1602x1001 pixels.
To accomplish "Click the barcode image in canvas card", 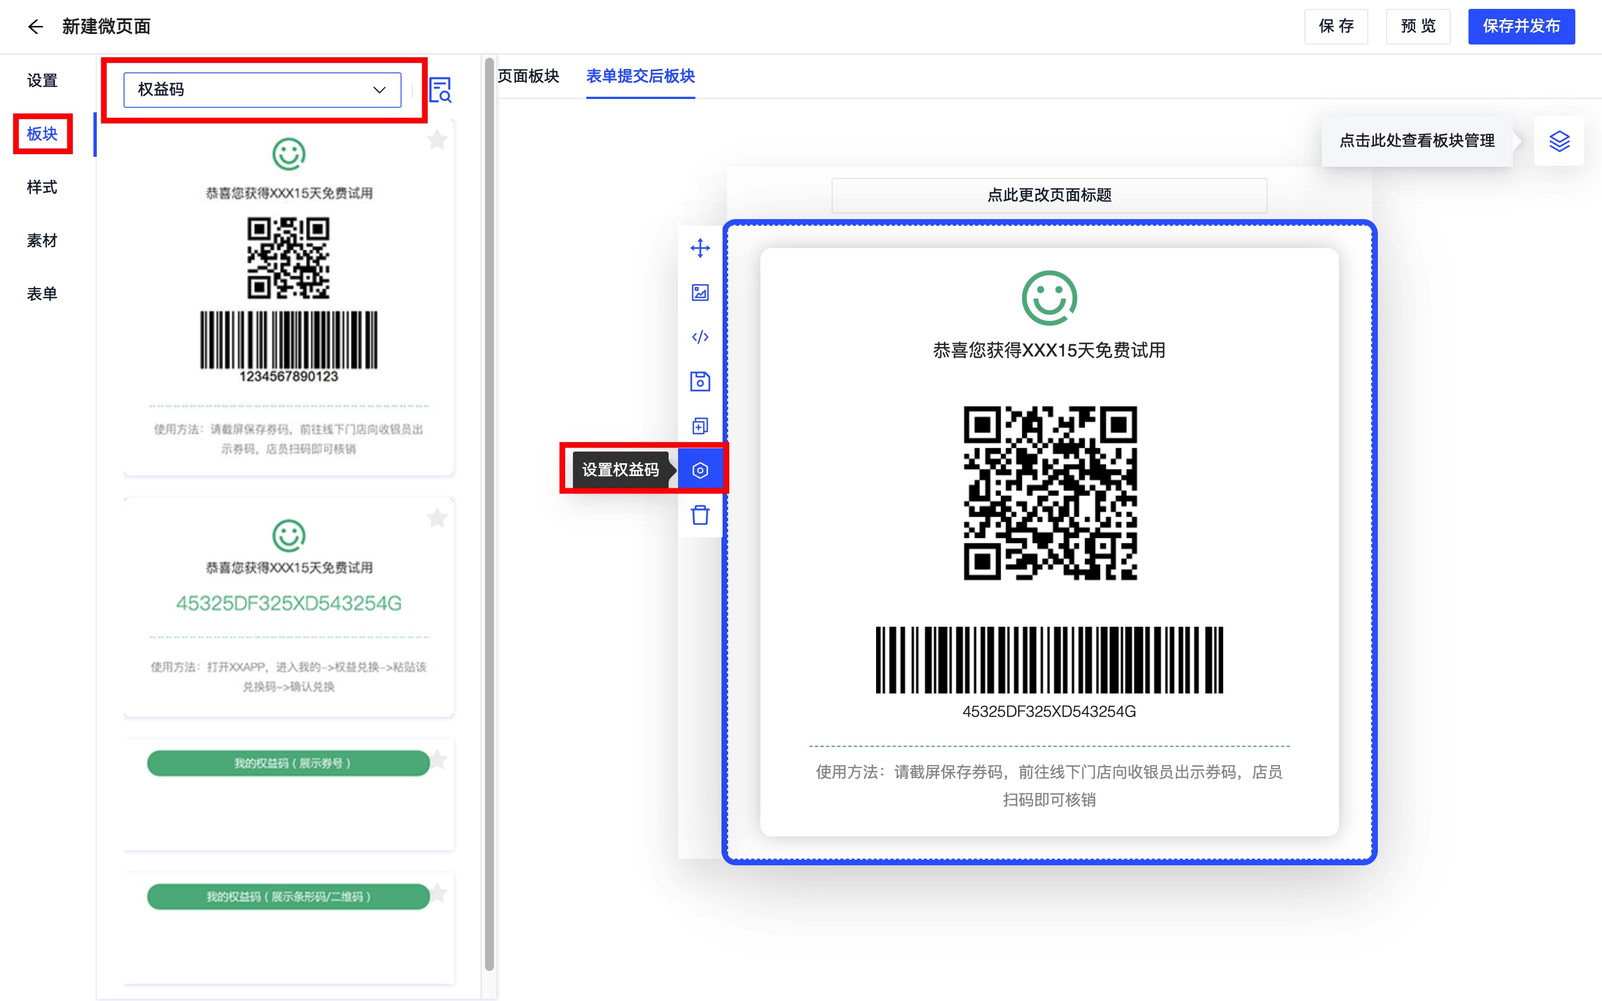I will 1049,660.
